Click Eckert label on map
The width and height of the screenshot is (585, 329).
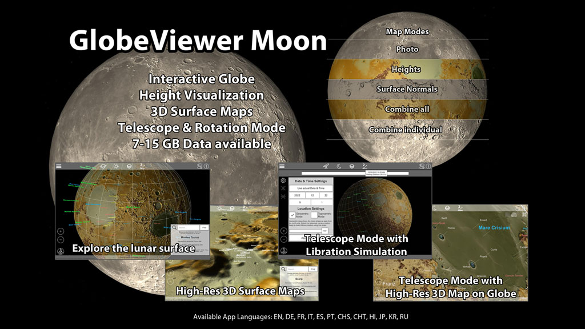(x=483, y=220)
